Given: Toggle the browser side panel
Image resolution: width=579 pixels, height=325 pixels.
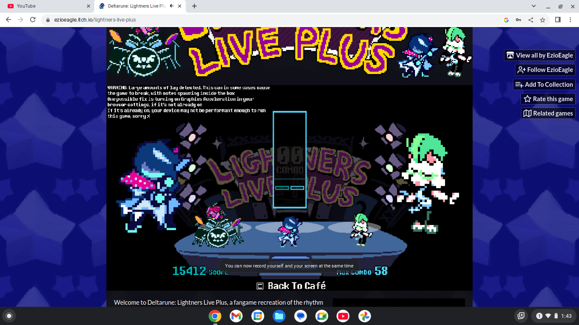Looking at the screenshot, I should (558, 20).
